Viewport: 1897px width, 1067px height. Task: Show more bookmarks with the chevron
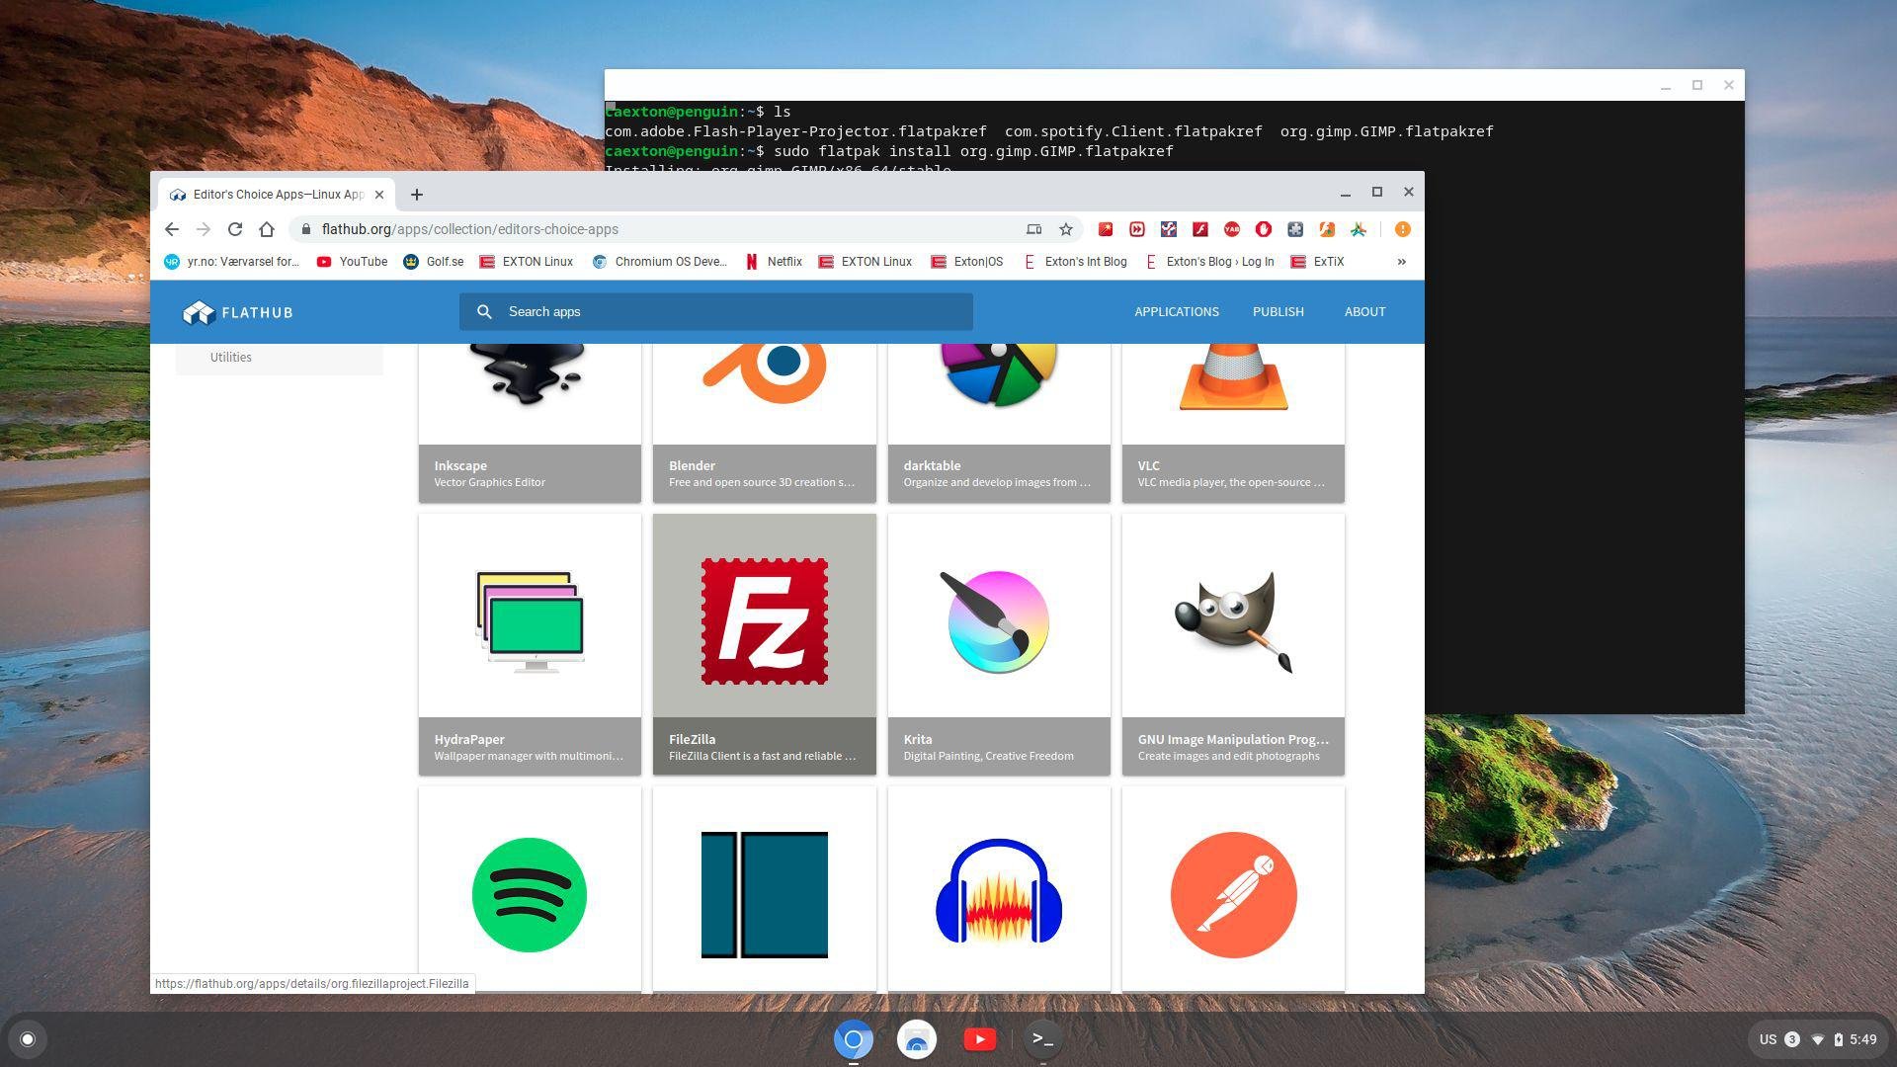[1401, 262]
